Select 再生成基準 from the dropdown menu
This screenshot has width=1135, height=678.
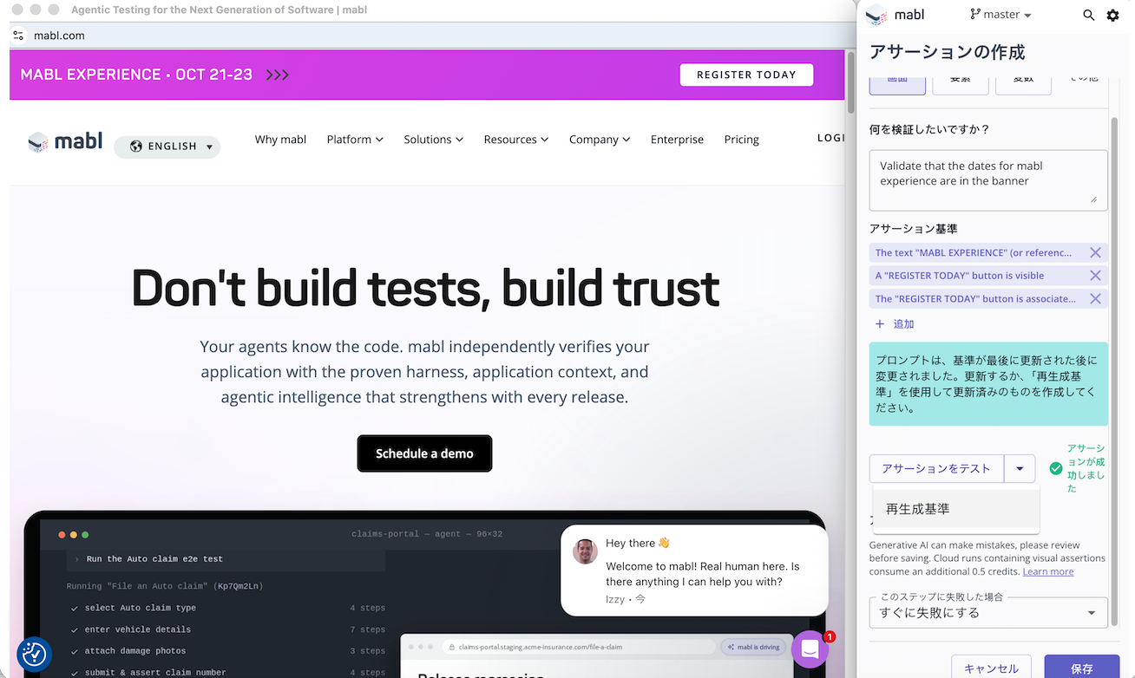[x=955, y=509]
